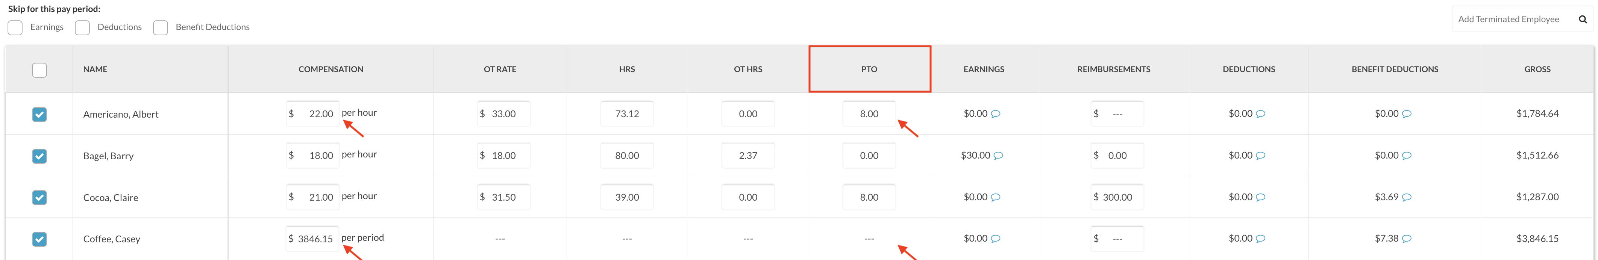Viewport: 1598px width, 260px height.
Task: Check the skip Deductions checkbox
Action: coord(82,27)
